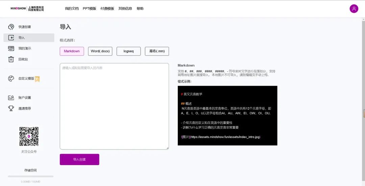Click inside the import content text area
365x186 pixels.
114,106
